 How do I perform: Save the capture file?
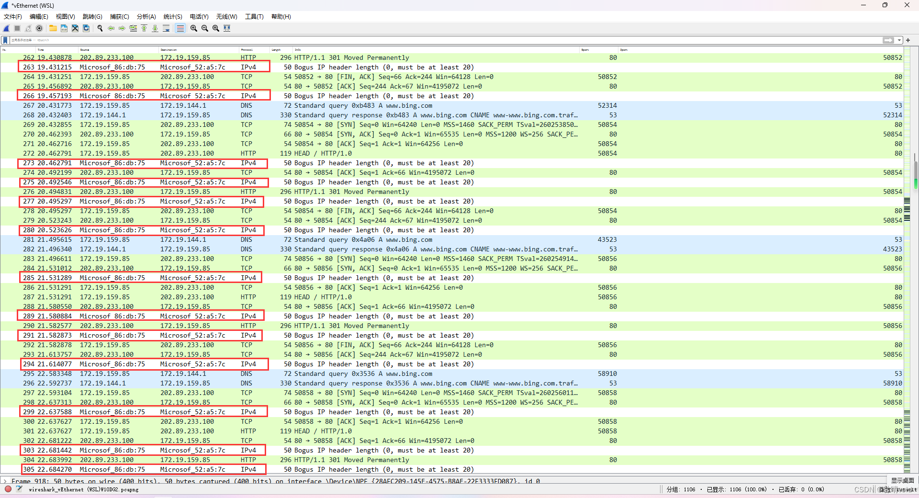tap(64, 28)
